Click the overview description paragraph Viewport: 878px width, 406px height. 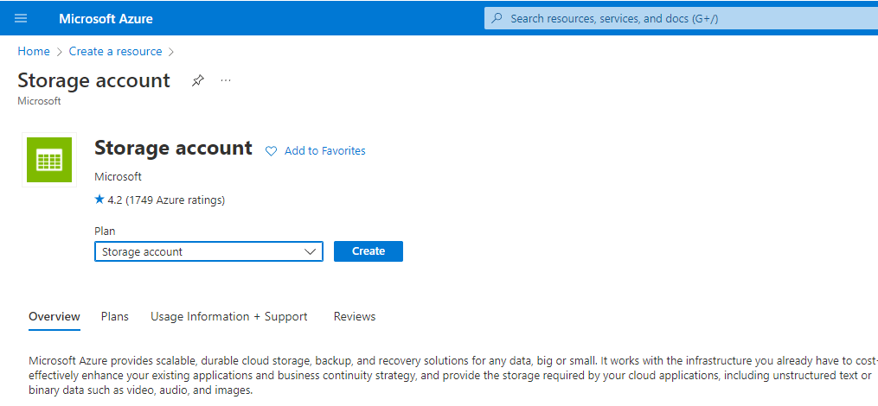coord(453,375)
